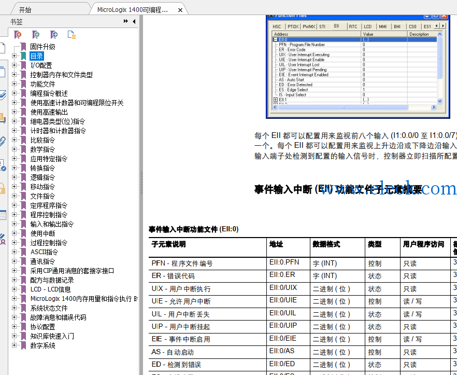This screenshot has width=457, height=375.
Task: Click the row label PFN - 程序文件编号
Action: (x=182, y=263)
